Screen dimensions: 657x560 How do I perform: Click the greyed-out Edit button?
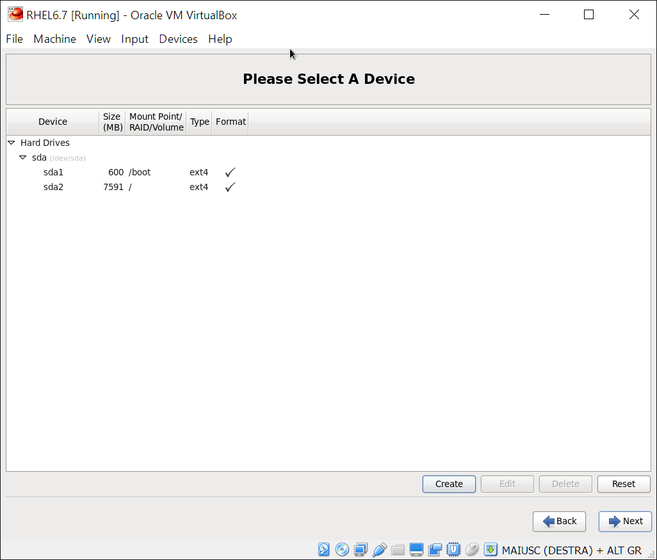[507, 484]
